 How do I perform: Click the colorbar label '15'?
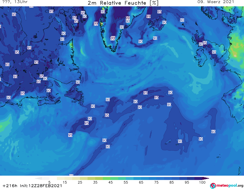click(x=65, y=182)
